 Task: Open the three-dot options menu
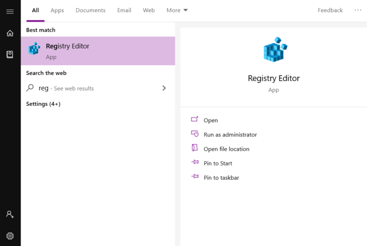(x=358, y=11)
